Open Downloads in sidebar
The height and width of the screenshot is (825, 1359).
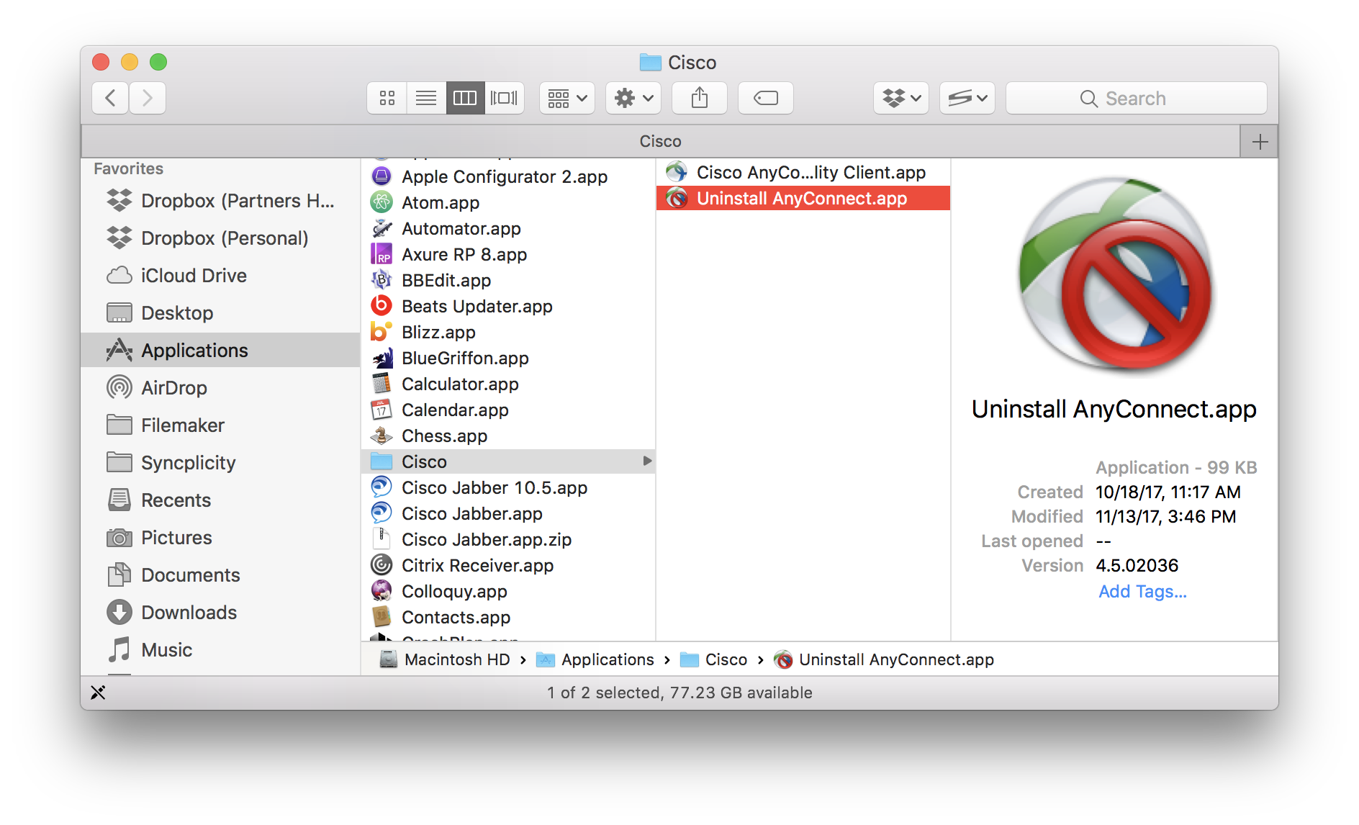coord(220,613)
